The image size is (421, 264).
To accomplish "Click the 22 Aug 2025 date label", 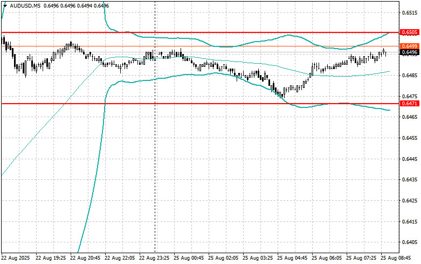I will pyautogui.click(x=16, y=258).
